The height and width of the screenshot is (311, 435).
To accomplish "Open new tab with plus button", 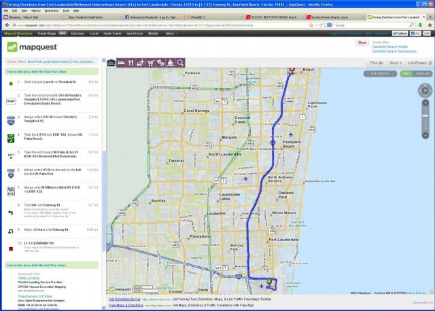I will tap(431, 17).
